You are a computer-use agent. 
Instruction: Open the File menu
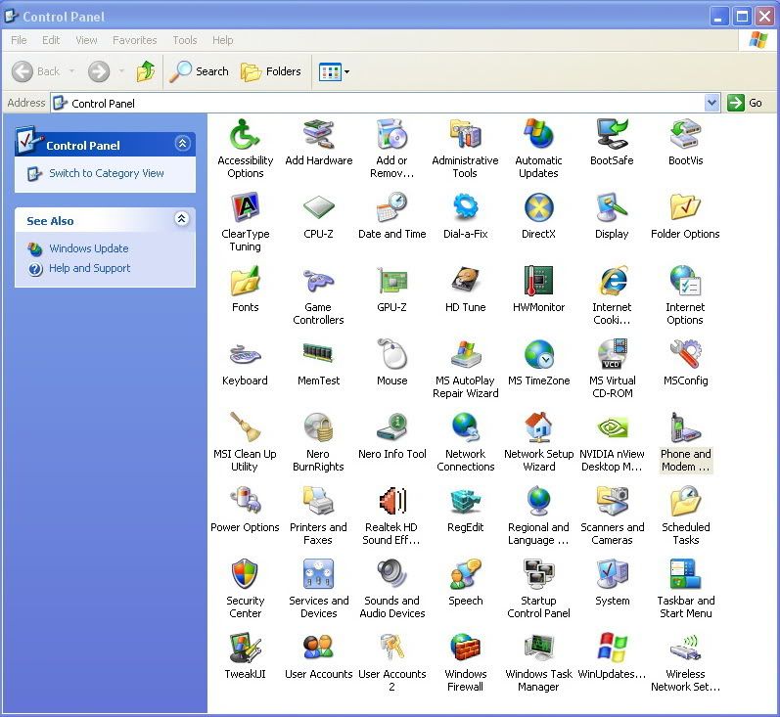point(19,40)
